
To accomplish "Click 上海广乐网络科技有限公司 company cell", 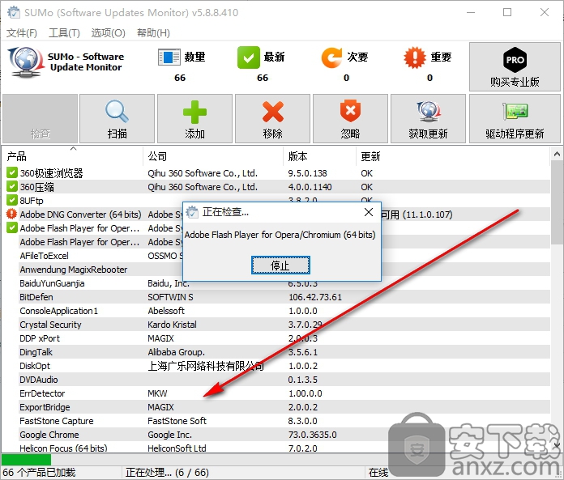I will [x=206, y=366].
